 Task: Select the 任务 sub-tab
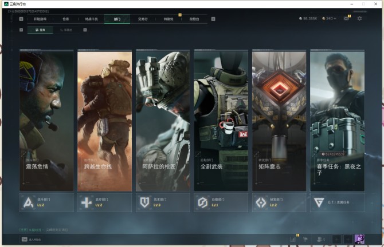point(41,30)
